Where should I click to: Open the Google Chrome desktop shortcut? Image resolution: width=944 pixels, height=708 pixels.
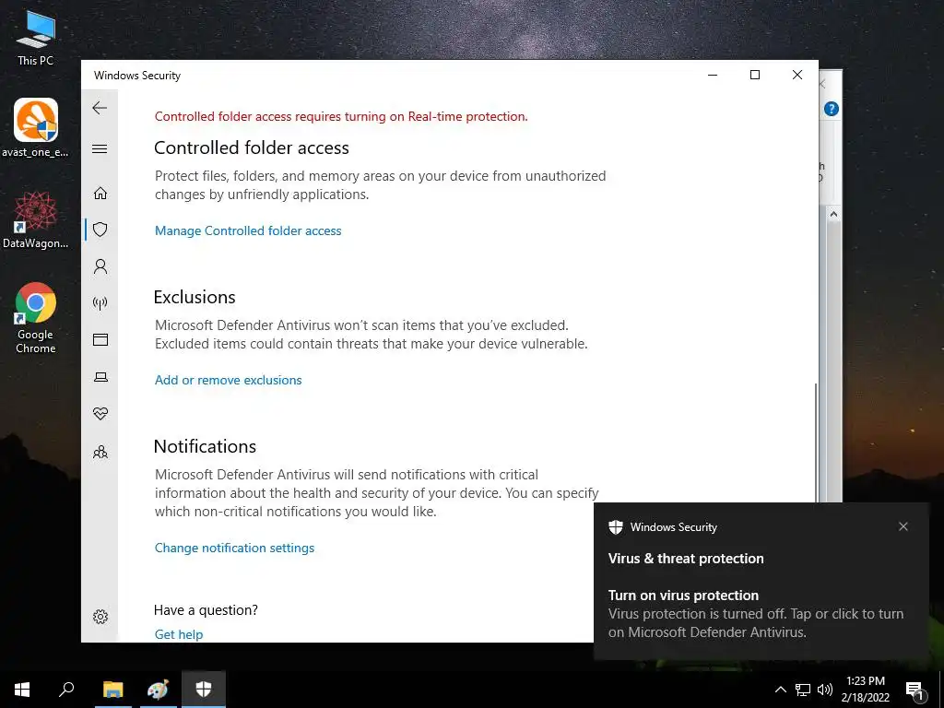pyautogui.click(x=36, y=317)
